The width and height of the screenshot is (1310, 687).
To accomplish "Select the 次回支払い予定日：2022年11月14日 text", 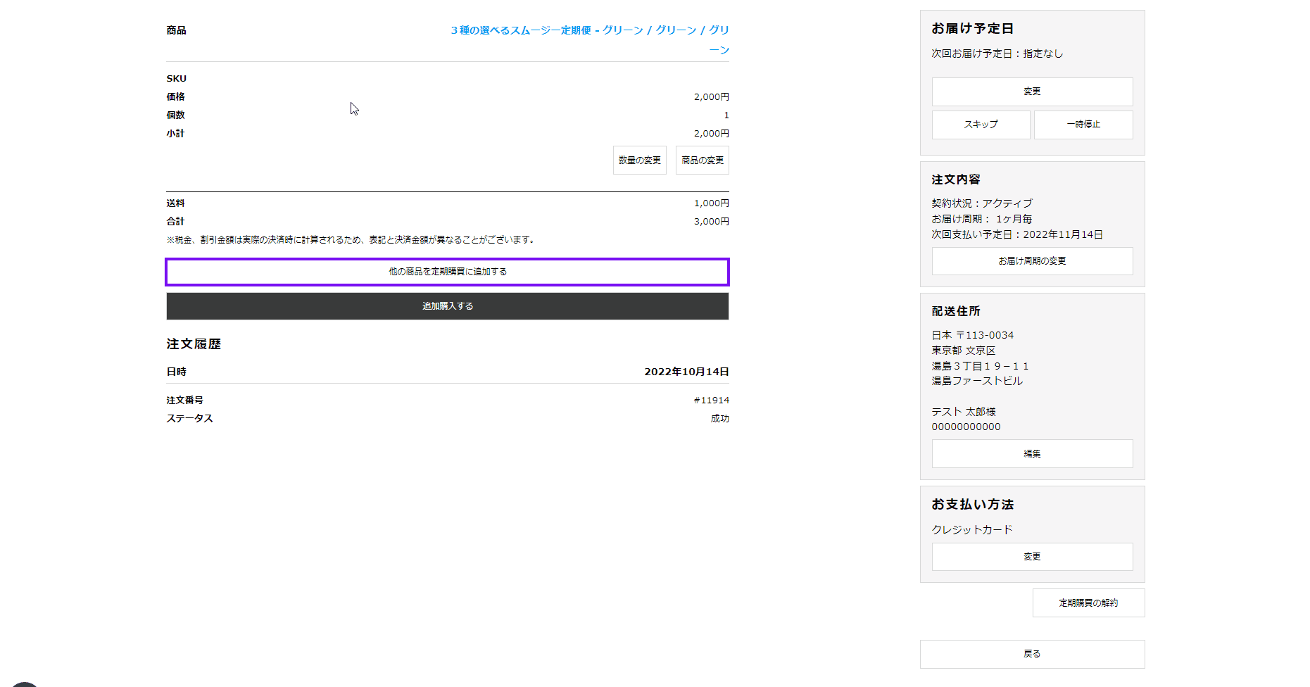I will (1017, 235).
